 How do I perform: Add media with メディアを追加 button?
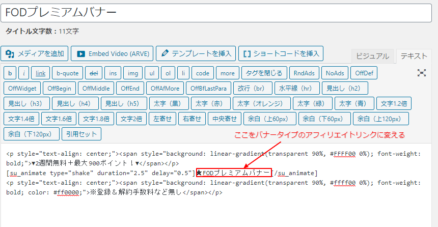35,53
